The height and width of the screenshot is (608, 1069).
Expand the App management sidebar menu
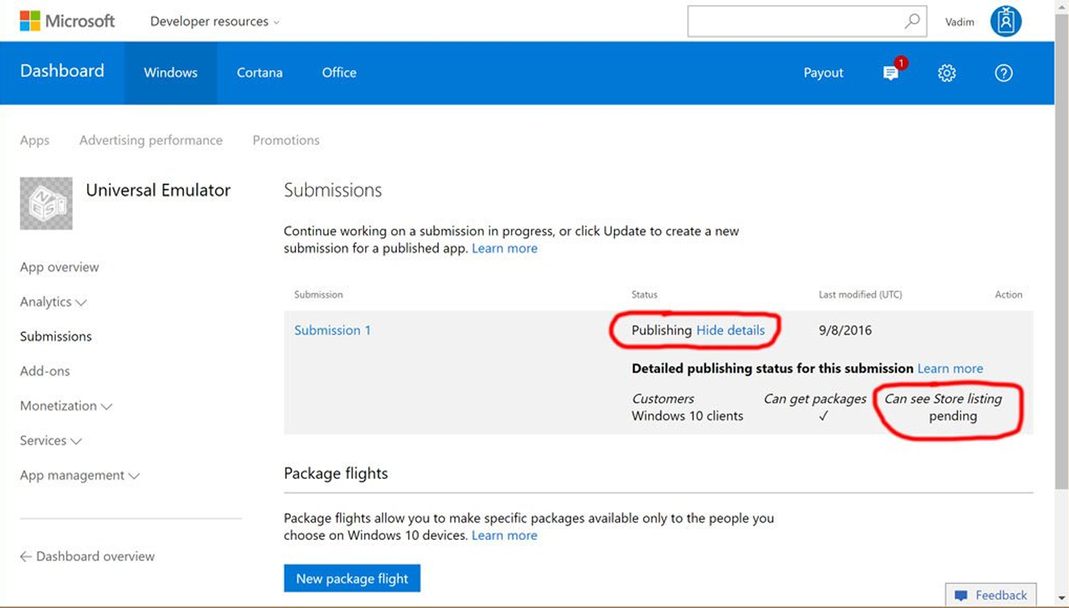click(x=80, y=475)
